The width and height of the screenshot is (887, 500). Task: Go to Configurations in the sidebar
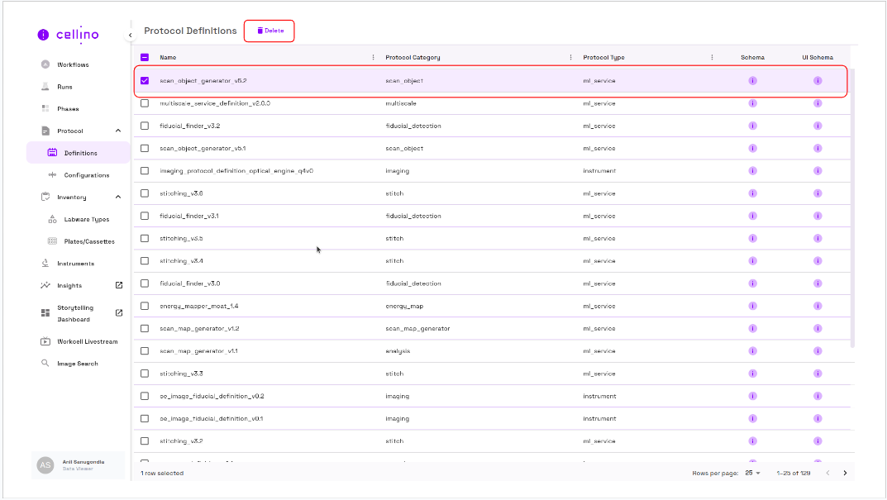86,175
